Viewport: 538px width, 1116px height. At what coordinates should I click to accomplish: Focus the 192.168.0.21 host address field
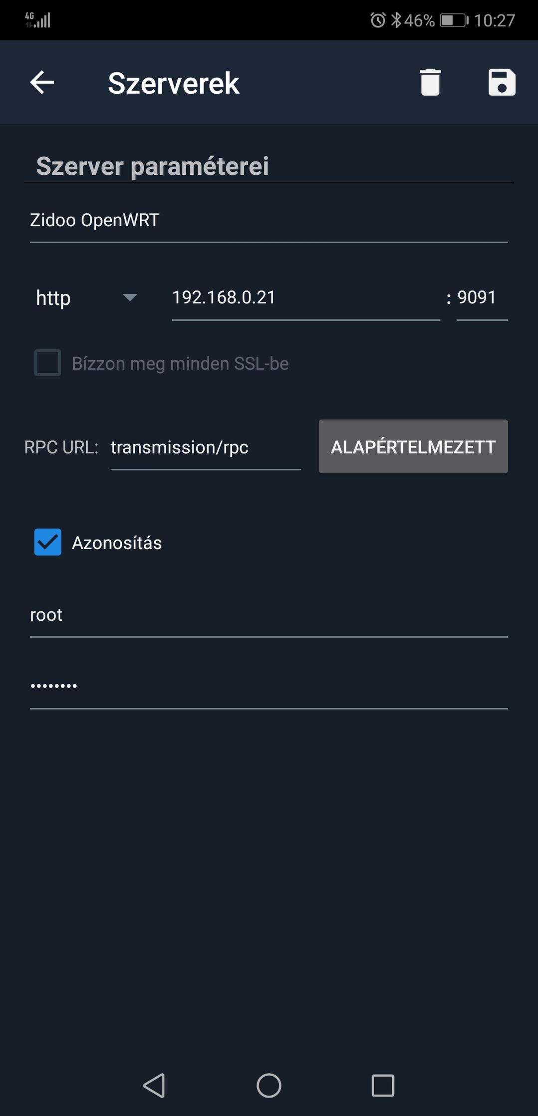pos(305,298)
